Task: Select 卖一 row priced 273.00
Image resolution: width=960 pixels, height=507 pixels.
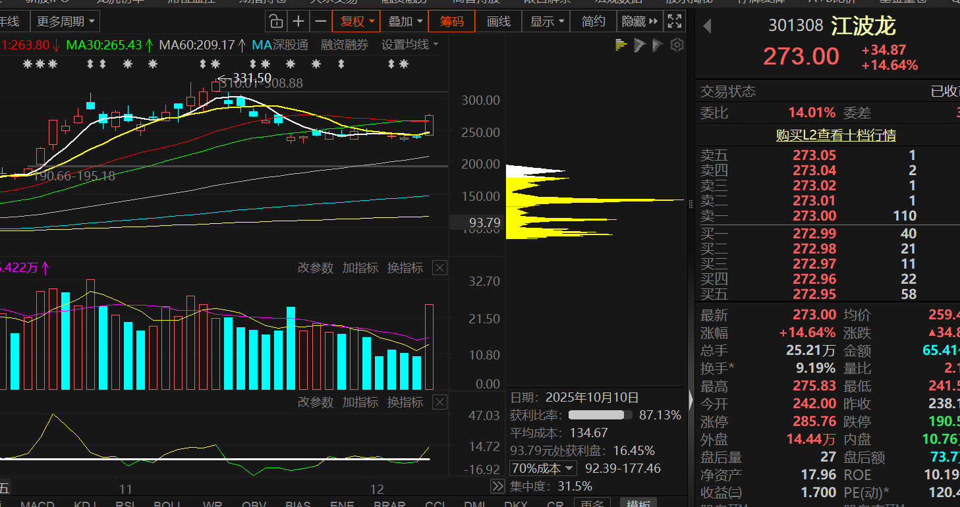Action: coord(828,216)
